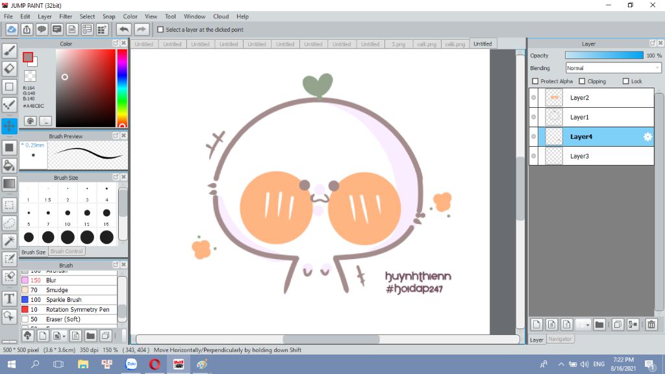Click the cloud save icon
Image resolution: width=665 pixels, height=374 pixels.
point(12,30)
